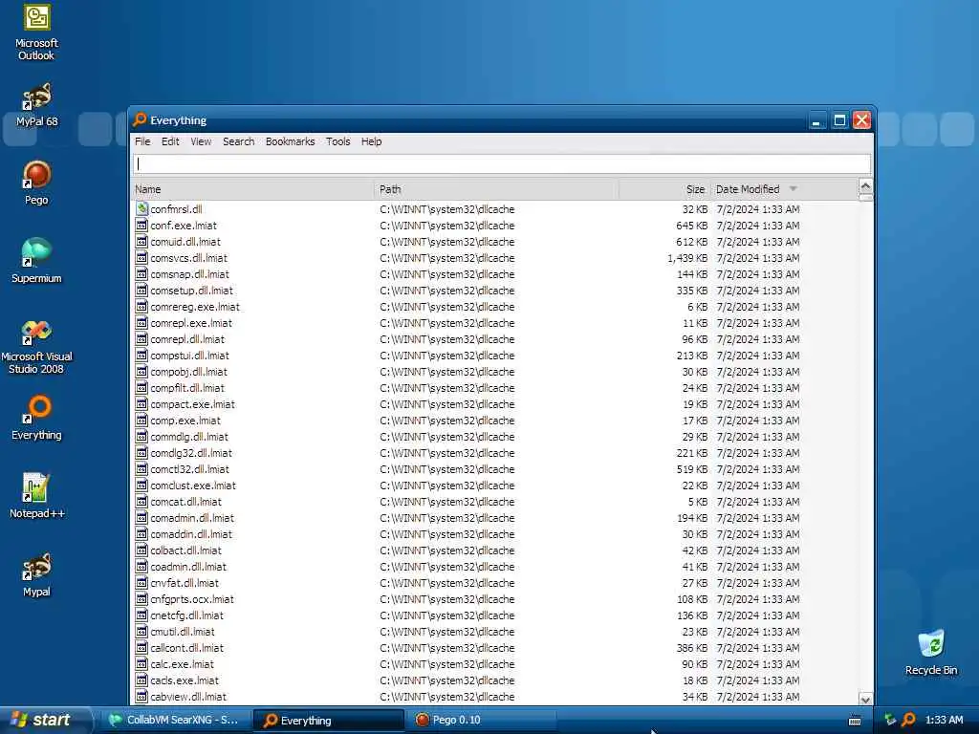Switch to Pego 0.10 taskbar window

482,720
